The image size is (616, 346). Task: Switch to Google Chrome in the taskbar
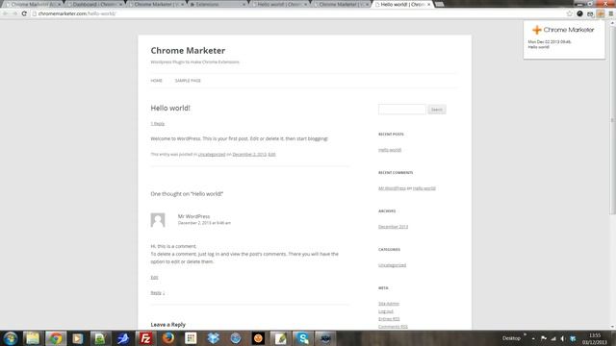coord(56,338)
